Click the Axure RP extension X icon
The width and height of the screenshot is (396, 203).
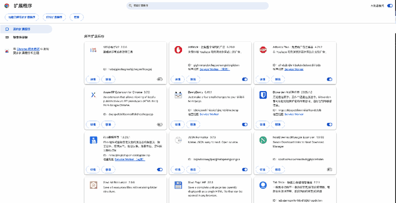94,95
